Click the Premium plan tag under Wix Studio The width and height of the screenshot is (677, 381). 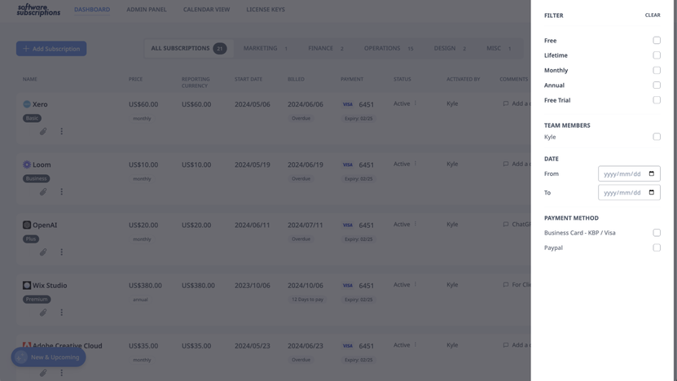click(37, 300)
